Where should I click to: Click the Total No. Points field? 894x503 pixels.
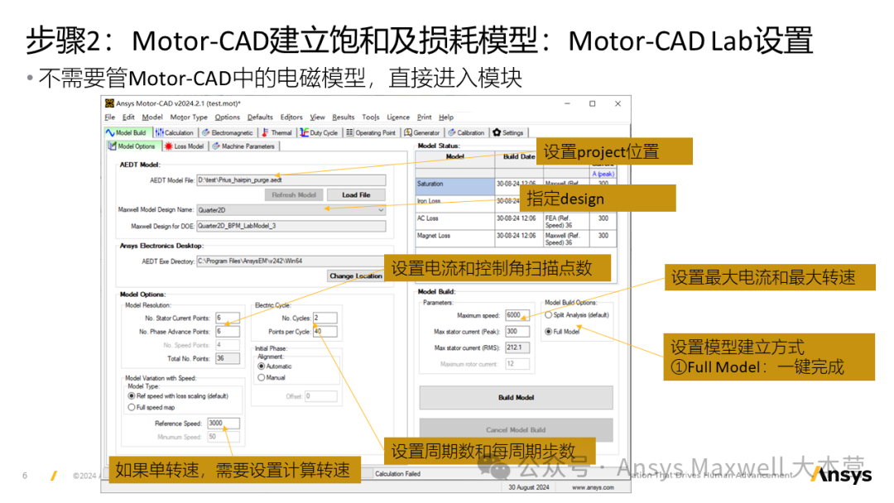pyautogui.click(x=227, y=358)
